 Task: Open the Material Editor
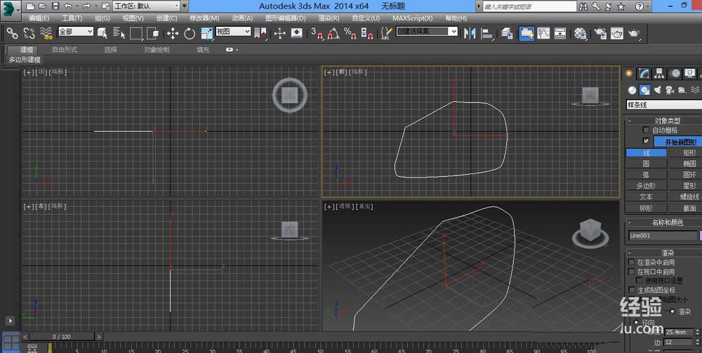point(581,33)
